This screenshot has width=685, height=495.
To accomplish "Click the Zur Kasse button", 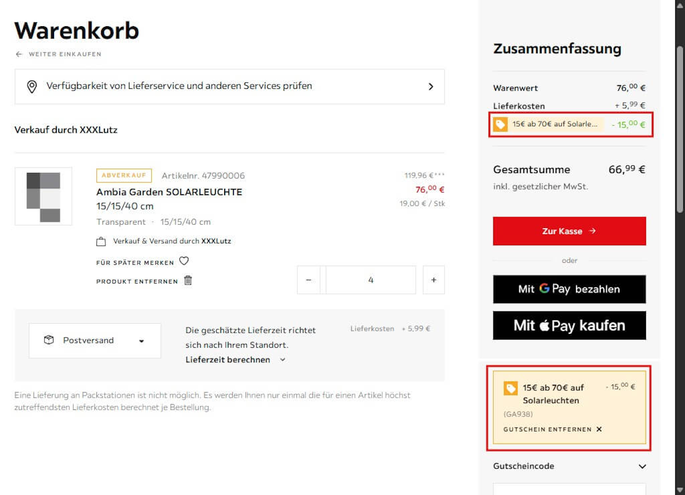I will [x=569, y=231].
